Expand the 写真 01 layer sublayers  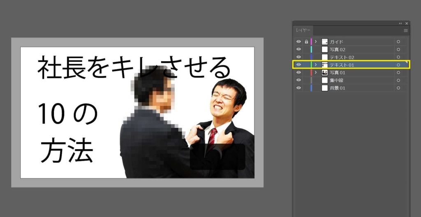316,72
